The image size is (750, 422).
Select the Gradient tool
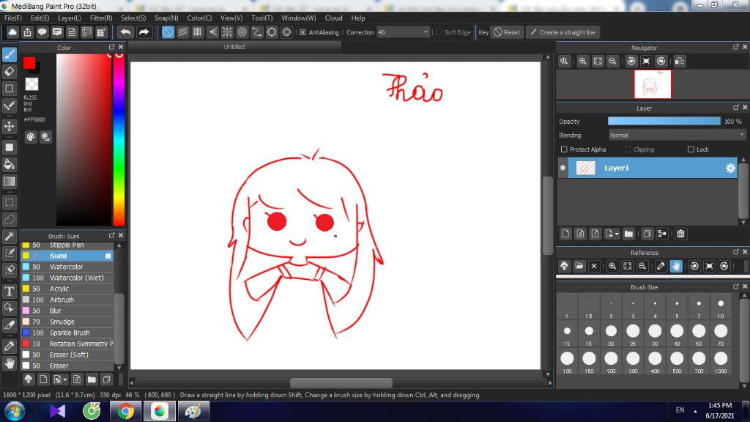(x=9, y=182)
